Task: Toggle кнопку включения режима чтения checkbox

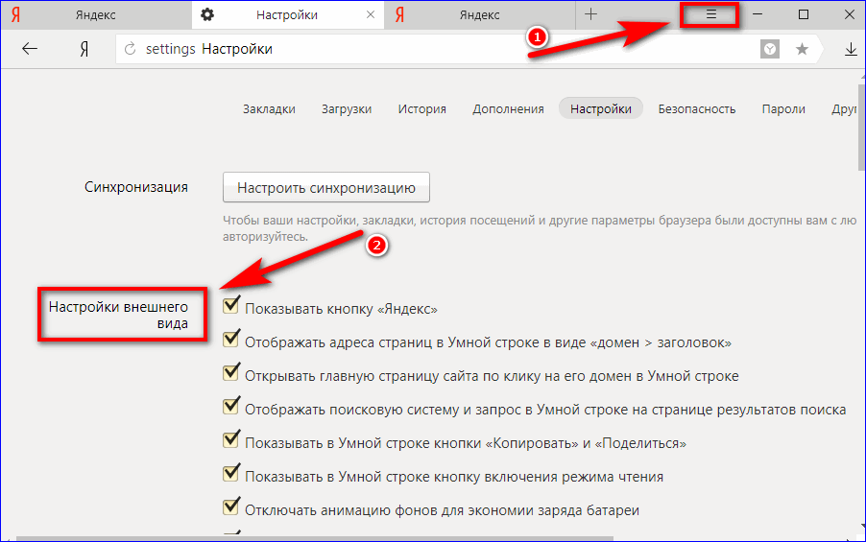Action: pos(231,473)
